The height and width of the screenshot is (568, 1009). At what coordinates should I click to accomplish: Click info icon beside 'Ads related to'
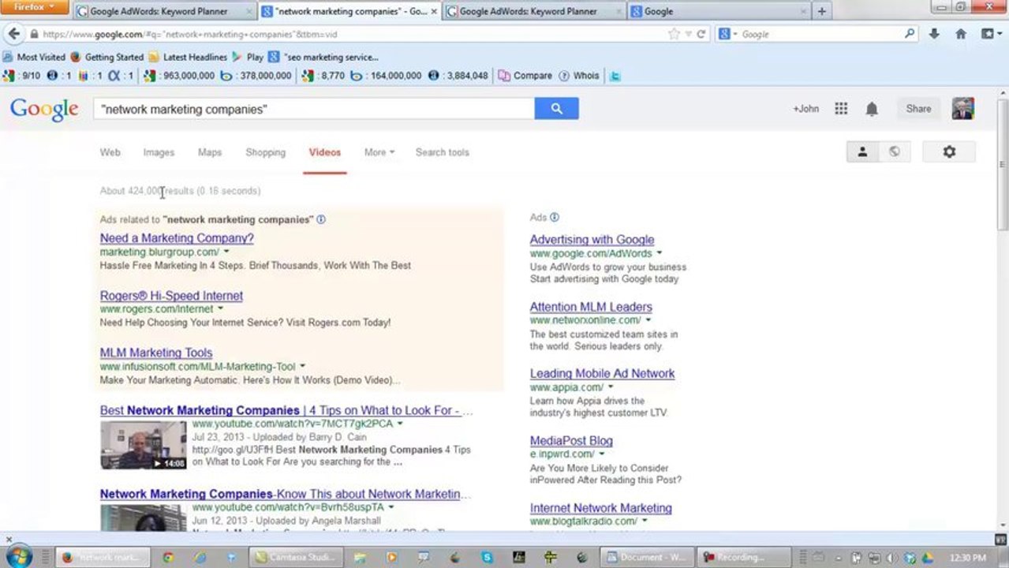coord(321,219)
